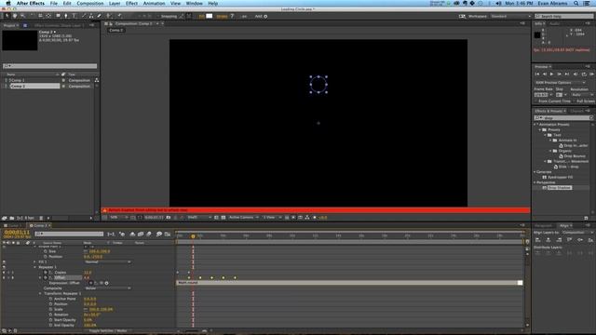Viewport: 596px width, 335px height.
Task: Enable Motion Blur switch in timeline
Action: click(x=149, y=234)
